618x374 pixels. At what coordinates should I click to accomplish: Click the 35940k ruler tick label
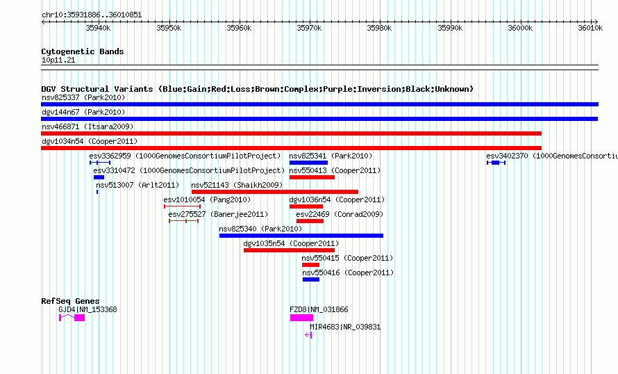coord(98,28)
